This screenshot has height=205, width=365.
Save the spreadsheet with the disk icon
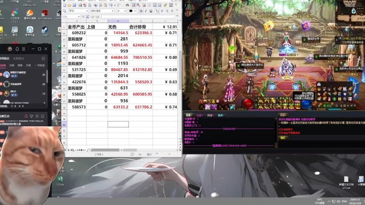pos(74,5)
